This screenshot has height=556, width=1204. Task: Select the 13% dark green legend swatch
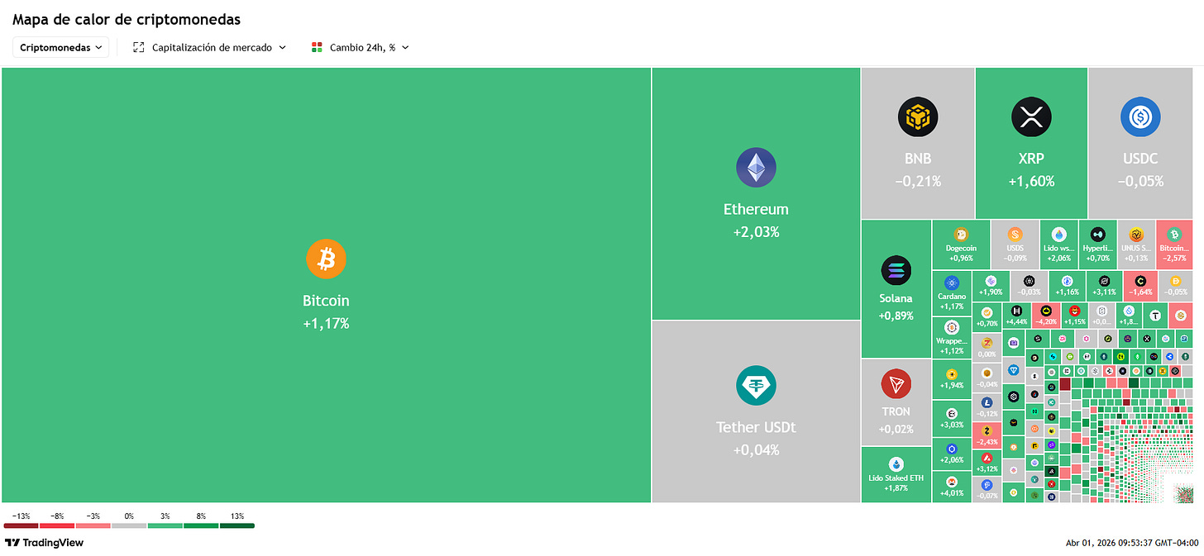pos(237,525)
